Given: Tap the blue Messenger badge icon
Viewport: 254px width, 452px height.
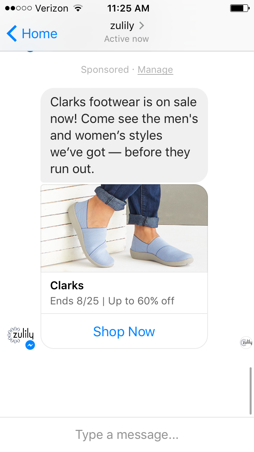Looking at the screenshot, I should pos(30,345).
